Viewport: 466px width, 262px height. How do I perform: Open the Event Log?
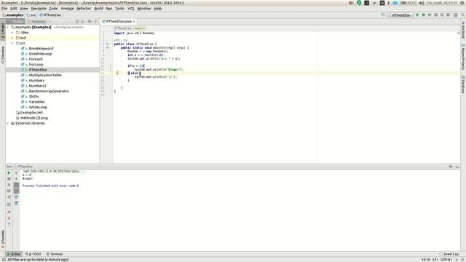tap(449, 254)
